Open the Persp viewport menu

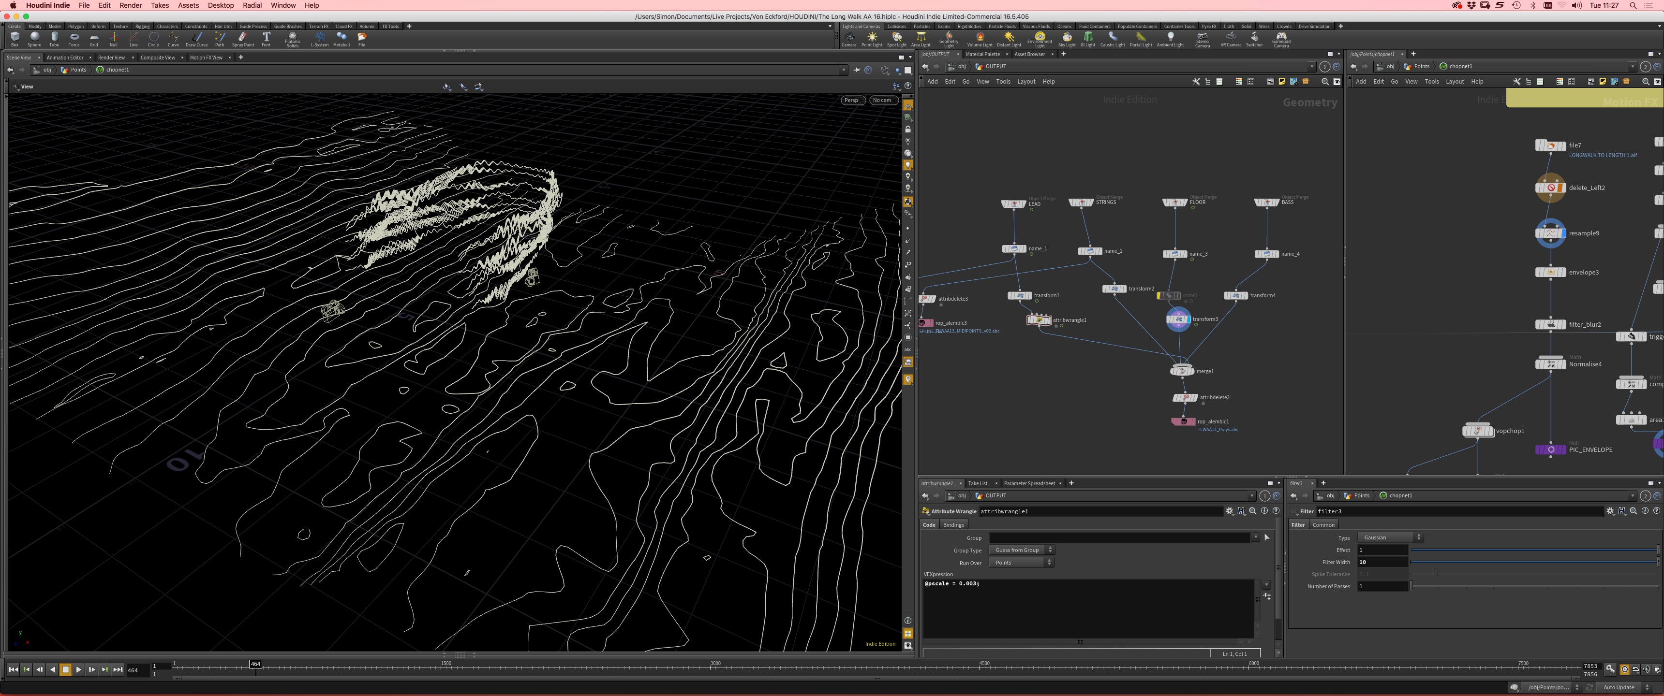[853, 100]
